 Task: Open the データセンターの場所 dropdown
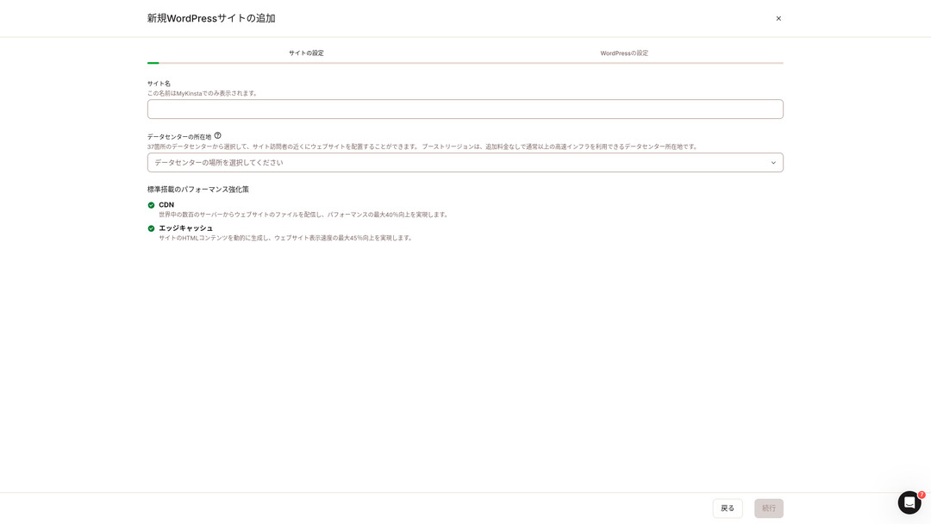[465, 163]
